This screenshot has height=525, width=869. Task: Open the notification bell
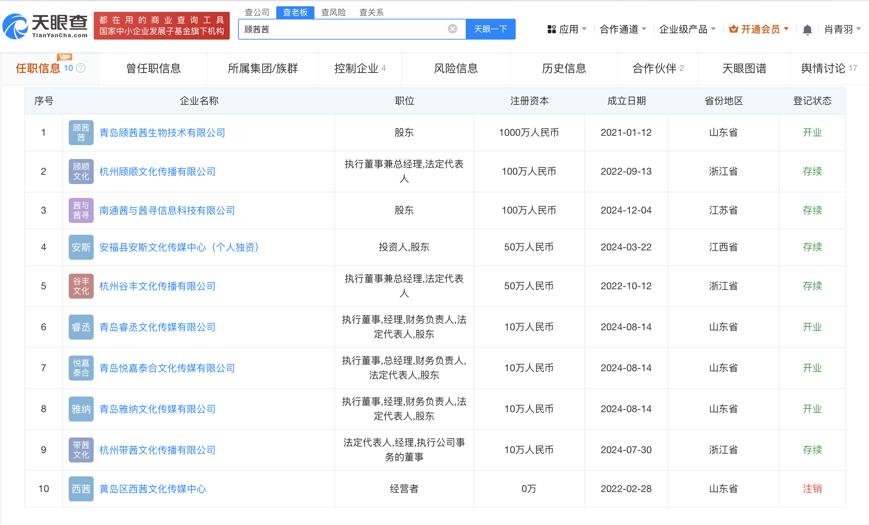click(807, 30)
